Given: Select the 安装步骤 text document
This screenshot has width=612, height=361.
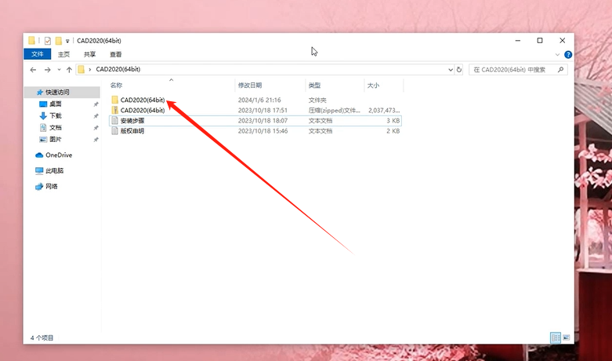Looking at the screenshot, I should click(x=255, y=121).
